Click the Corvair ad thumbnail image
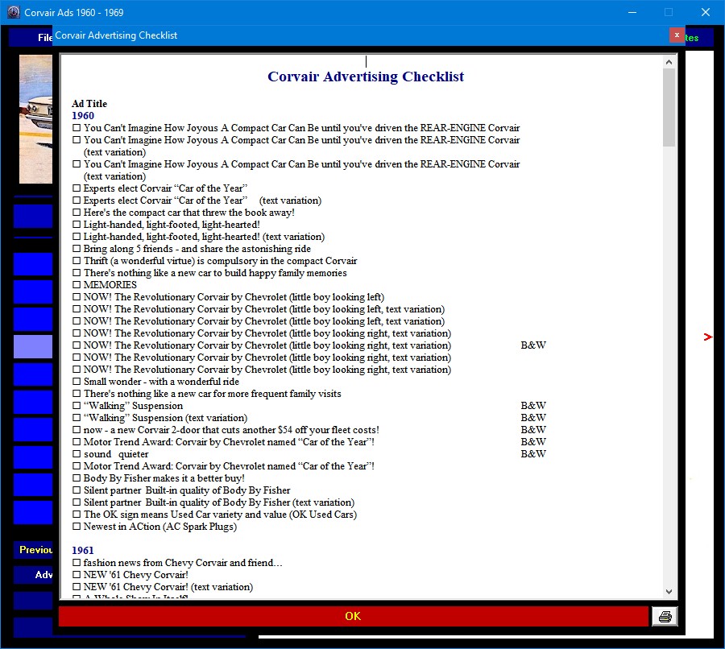Screen dimensions: 725x649 pyautogui.click(x=35, y=119)
